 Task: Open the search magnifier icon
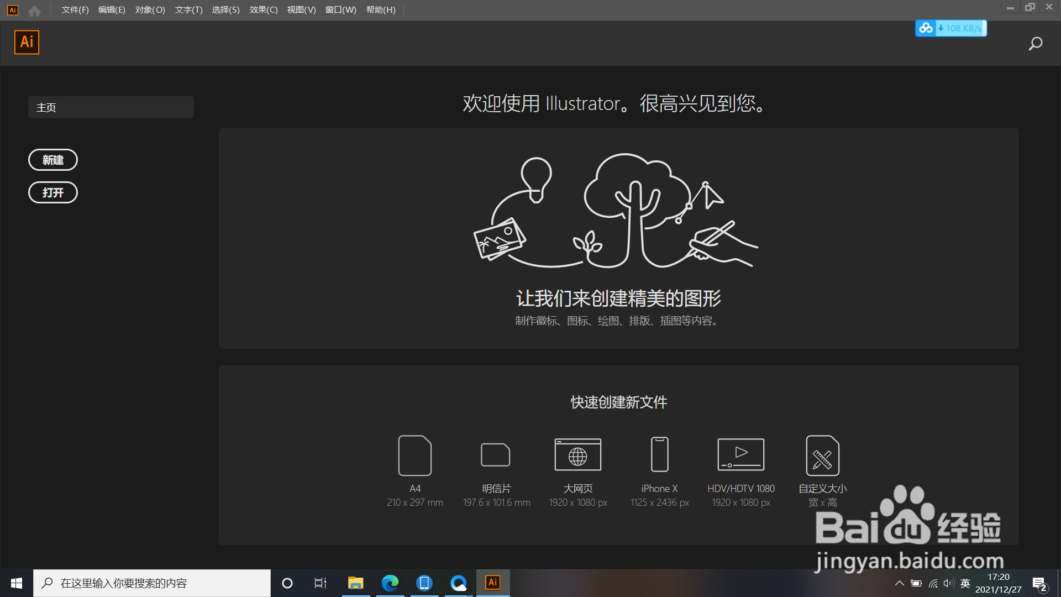tap(1035, 44)
